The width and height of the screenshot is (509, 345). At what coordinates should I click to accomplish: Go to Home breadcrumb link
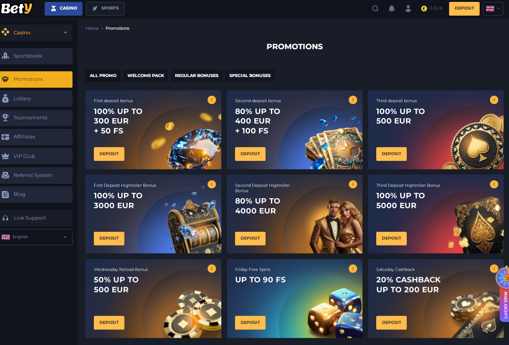point(92,28)
